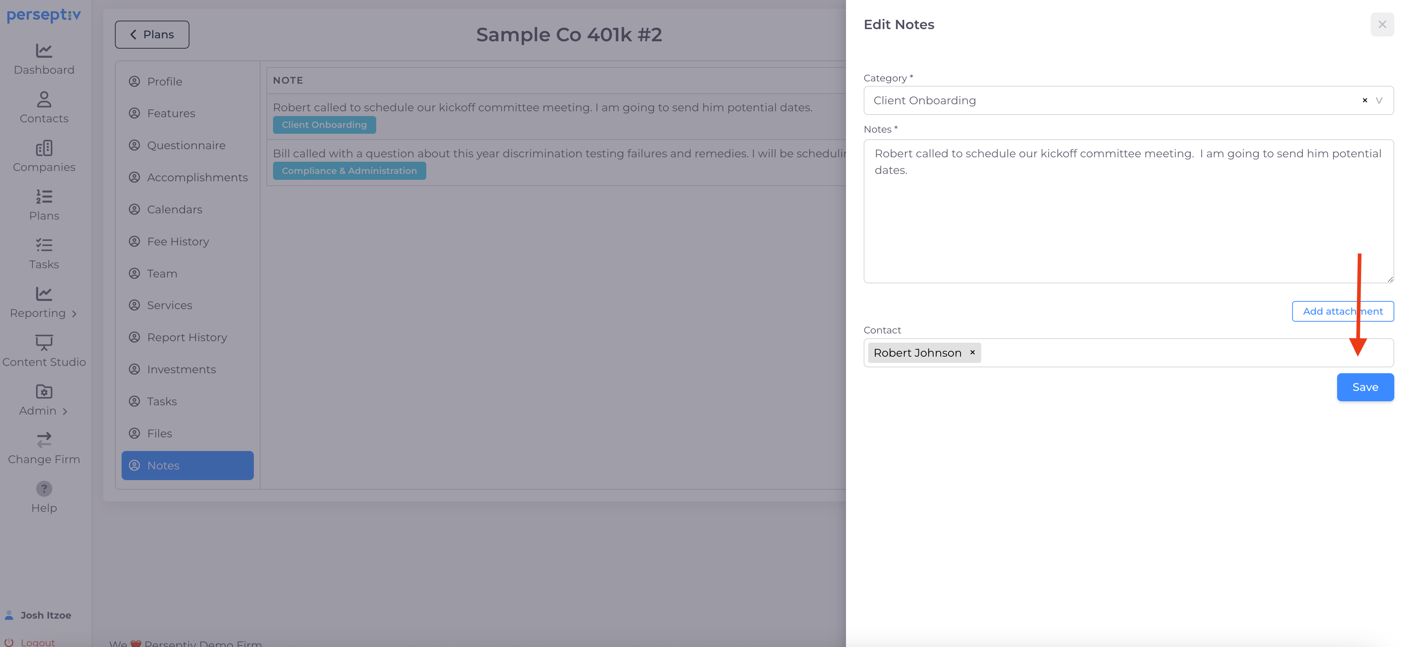Open the Dashboard chart icon
Screen dimensions: 1409x647
click(44, 51)
